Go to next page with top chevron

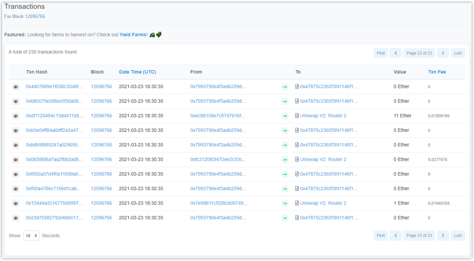click(443, 53)
